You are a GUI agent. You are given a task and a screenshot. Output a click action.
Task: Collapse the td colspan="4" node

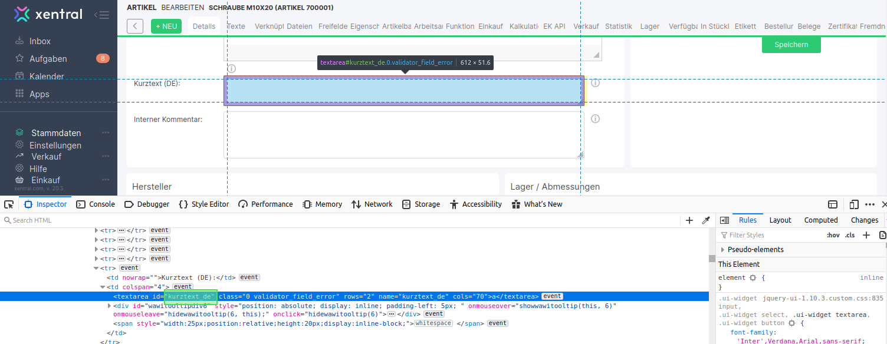pyautogui.click(x=102, y=287)
